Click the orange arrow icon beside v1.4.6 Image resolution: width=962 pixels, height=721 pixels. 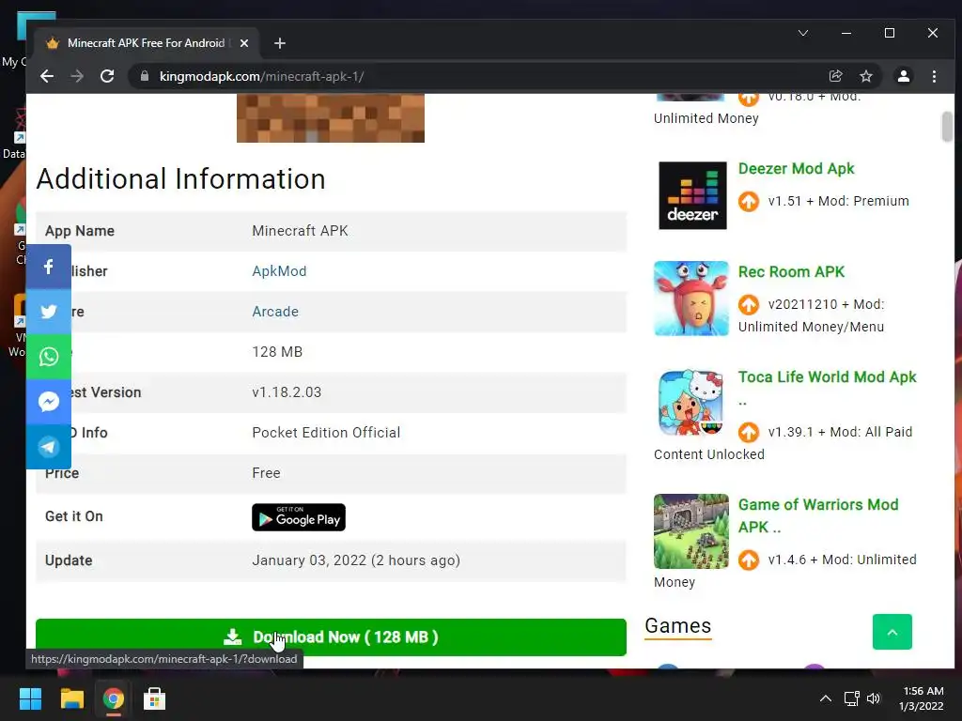tap(749, 560)
